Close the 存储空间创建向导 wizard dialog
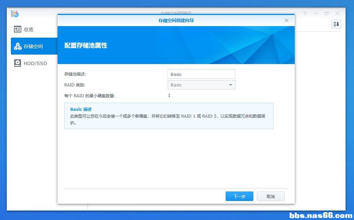Viewport: 354px width, 220px height. 287,20
